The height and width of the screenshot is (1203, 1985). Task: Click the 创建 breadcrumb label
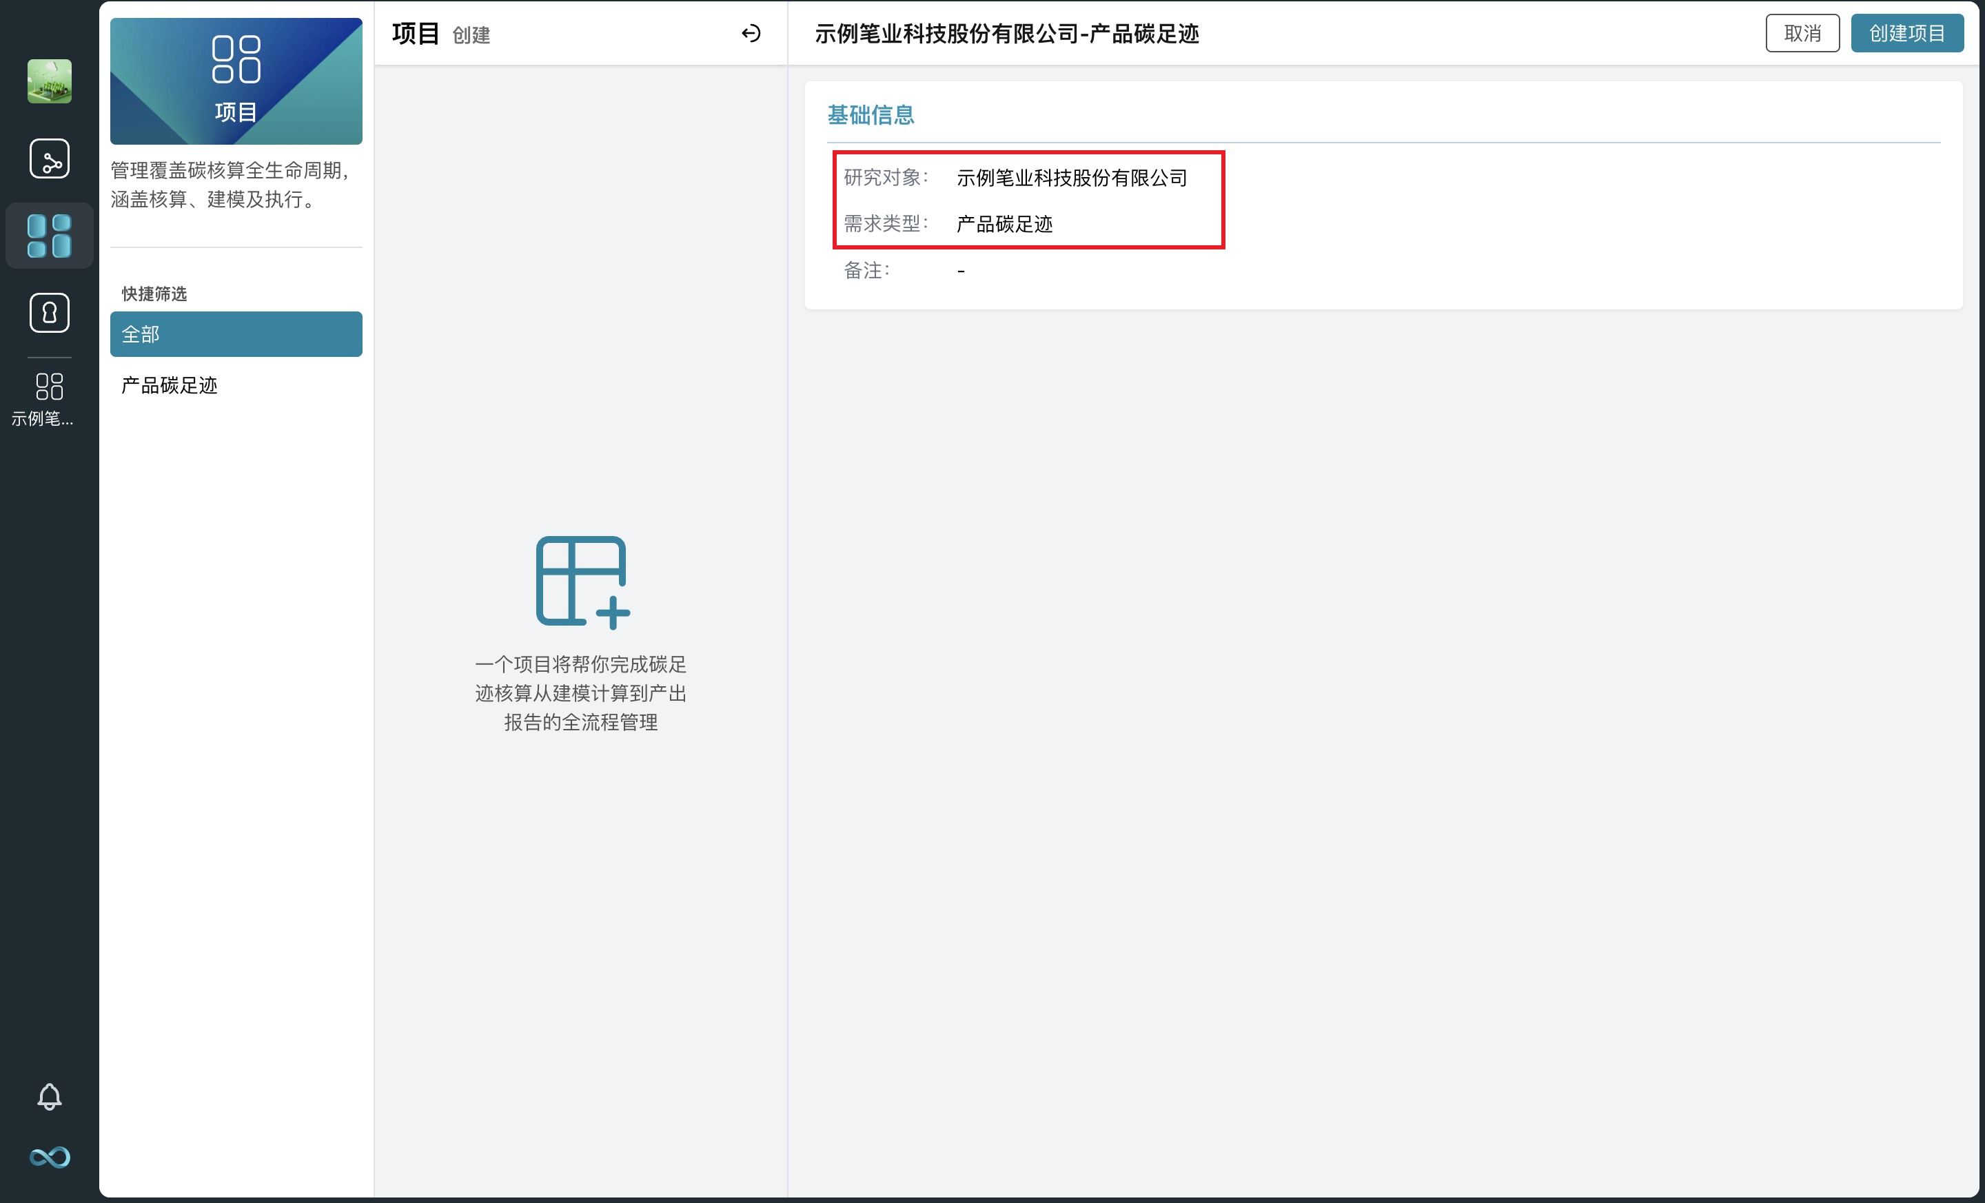point(471,35)
